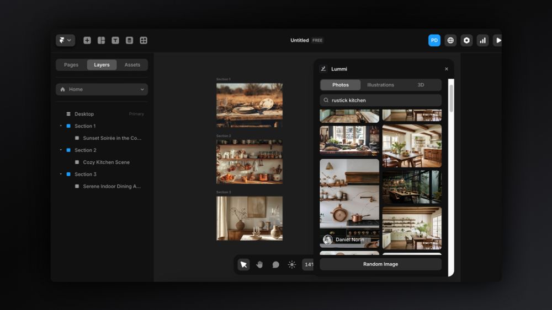Click the Lummi results scrollbar thumb
The width and height of the screenshot is (552, 310).
pyautogui.click(x=452, y=99)
